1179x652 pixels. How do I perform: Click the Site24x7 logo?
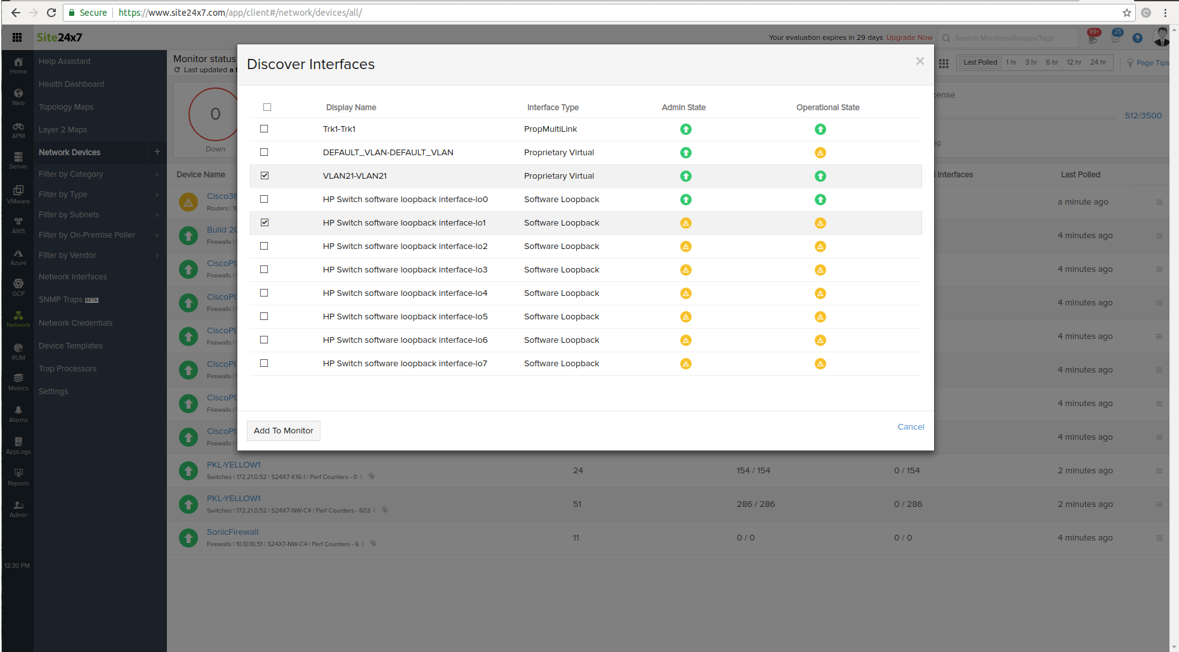tap(60, 37)
